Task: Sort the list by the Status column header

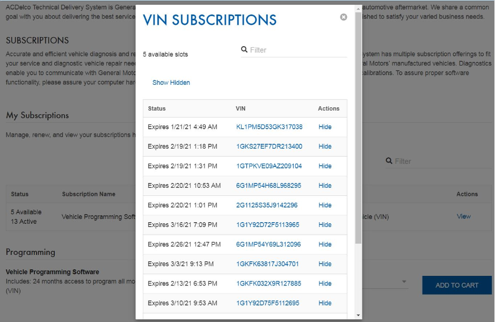Action: [x=157, y=108]
